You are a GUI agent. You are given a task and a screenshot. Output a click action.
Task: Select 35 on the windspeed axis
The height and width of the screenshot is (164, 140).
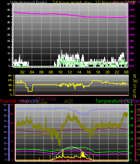[x=9, y=23]
